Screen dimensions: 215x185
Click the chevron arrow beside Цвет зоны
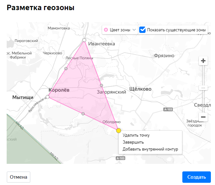pyautogui.click(x=134, y=30)
